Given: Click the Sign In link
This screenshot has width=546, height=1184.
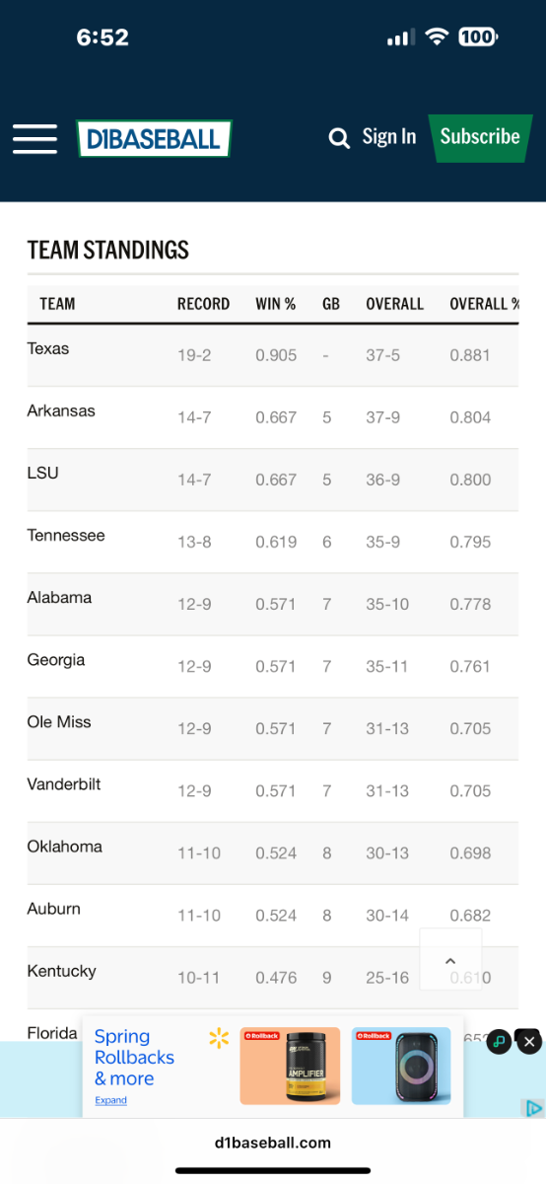Looking at the screenshot, I should tap(388, 137).
